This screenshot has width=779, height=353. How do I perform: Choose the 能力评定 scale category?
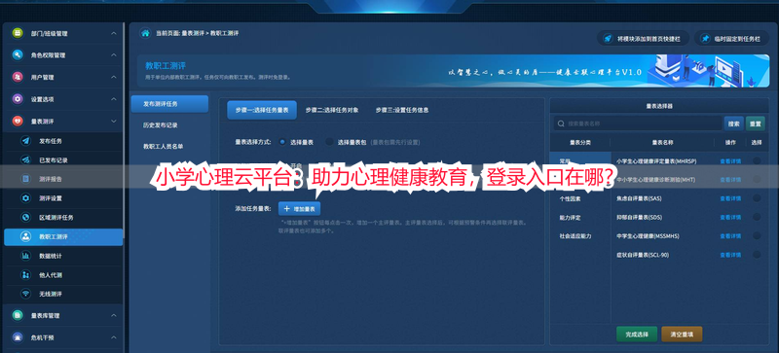(570, 218)
